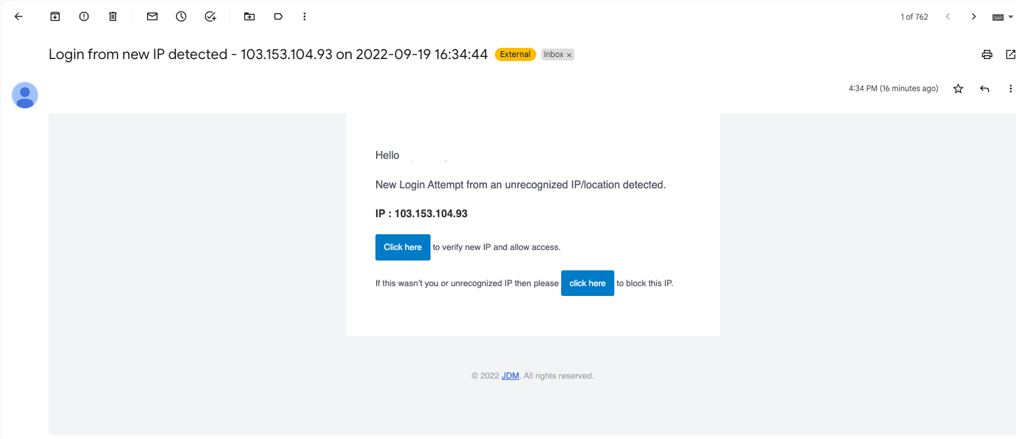Viewport: 1016px width, 439px height.
Task: Click the JDM footer link
Action: point(510,376)
